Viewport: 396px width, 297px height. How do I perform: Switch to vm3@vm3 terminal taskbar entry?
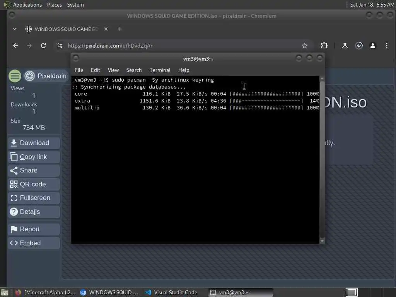pos(241,292)
